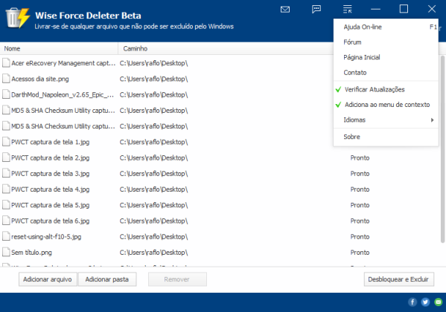This screenshot has width=446, height=312.
Task: Select Fórum in the menu
Action: click(x=386, y=42)
